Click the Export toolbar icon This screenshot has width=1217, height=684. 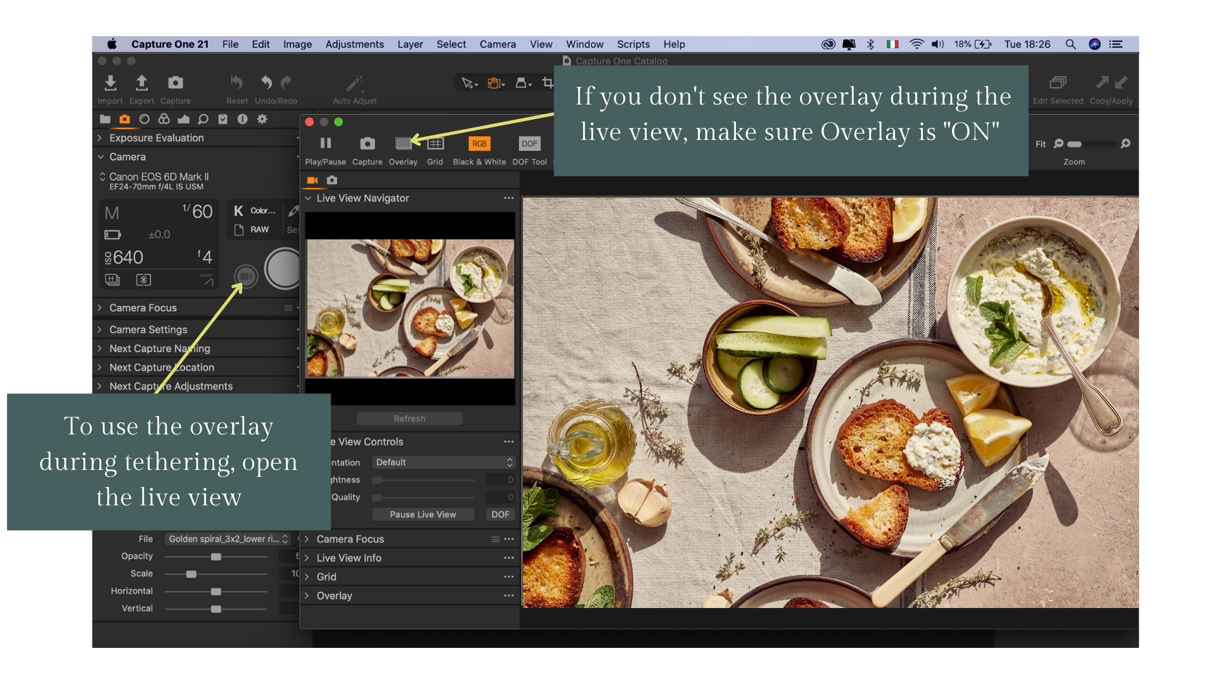pyautogui.click(x=141, y=83)
